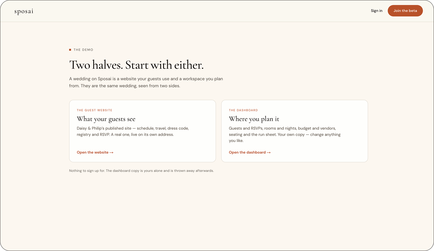Click the Two halves. Start with either. headline
Viewport: 434px width, 251px height.
pyautogui.click(x=136, y=65)
